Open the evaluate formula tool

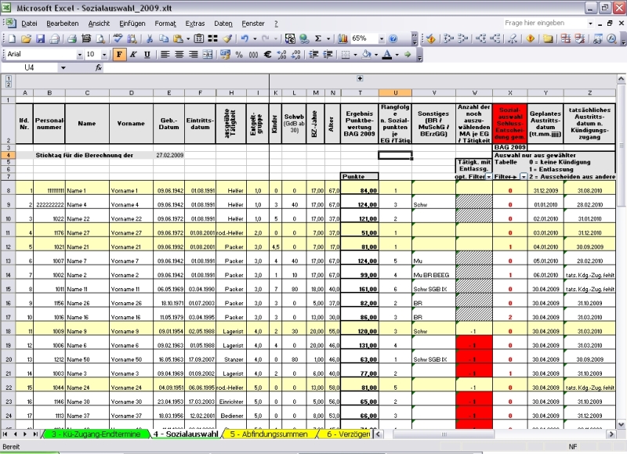611,38
